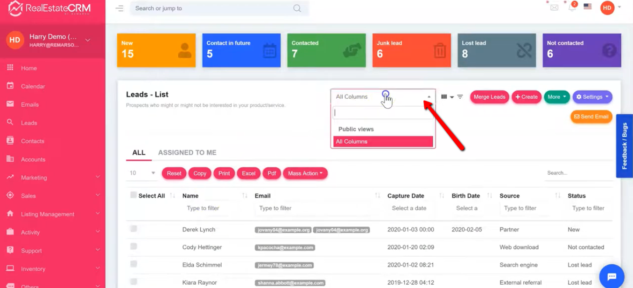
Task: Click the Merge Leads button
Action: tap(489, 97)
